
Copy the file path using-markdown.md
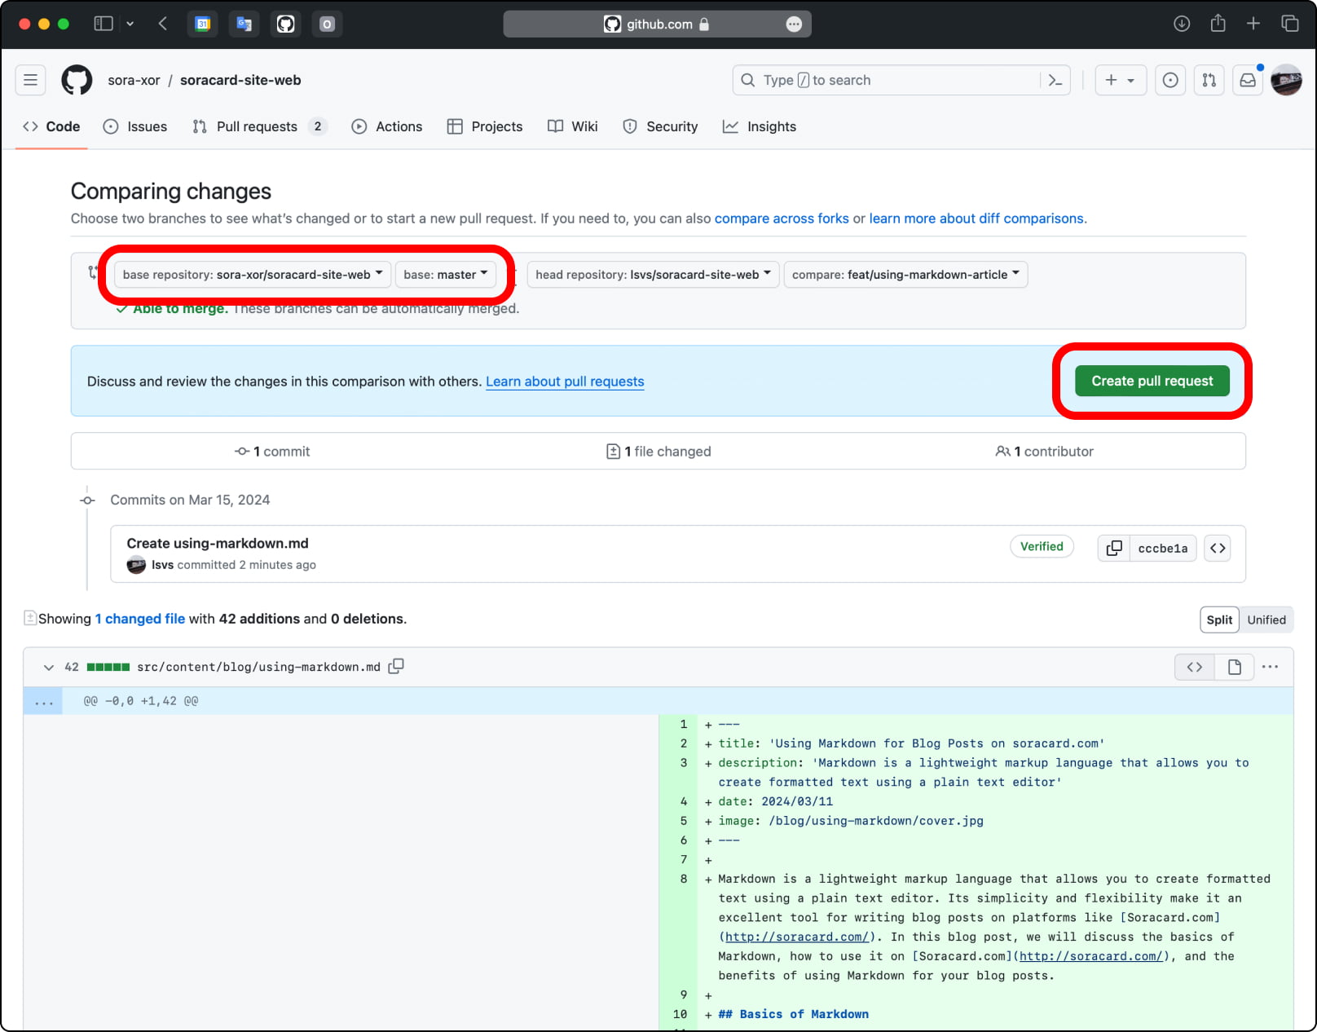click(x=396, y=666)
